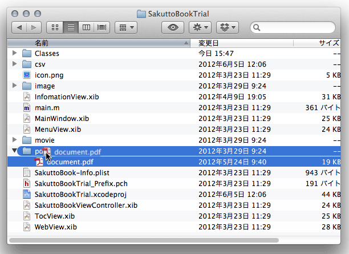Click the 今日 15:47 date cell
Viewport: 349px width, 254px height.
pyautogui.click(x=216, y=54)
